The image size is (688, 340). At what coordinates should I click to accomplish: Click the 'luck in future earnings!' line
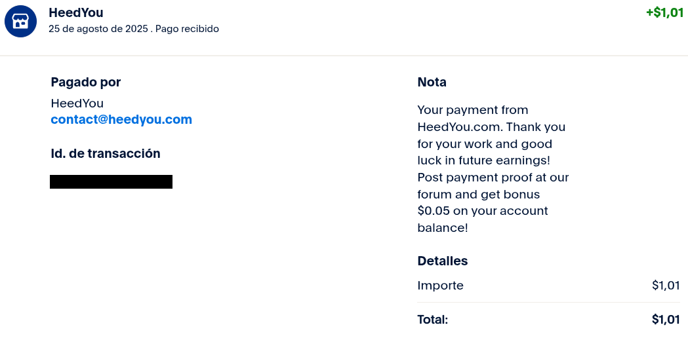click(x=483, y=161)
